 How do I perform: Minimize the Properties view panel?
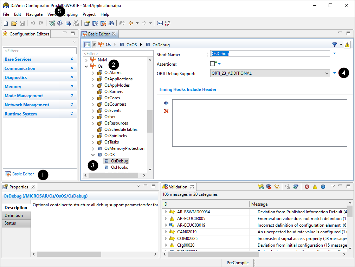point(146,186)
